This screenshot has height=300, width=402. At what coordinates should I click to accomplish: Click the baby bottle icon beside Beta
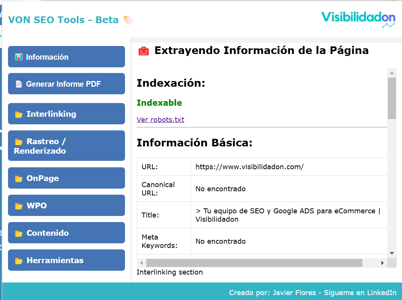pyautogui.click(x=128, y=20)
